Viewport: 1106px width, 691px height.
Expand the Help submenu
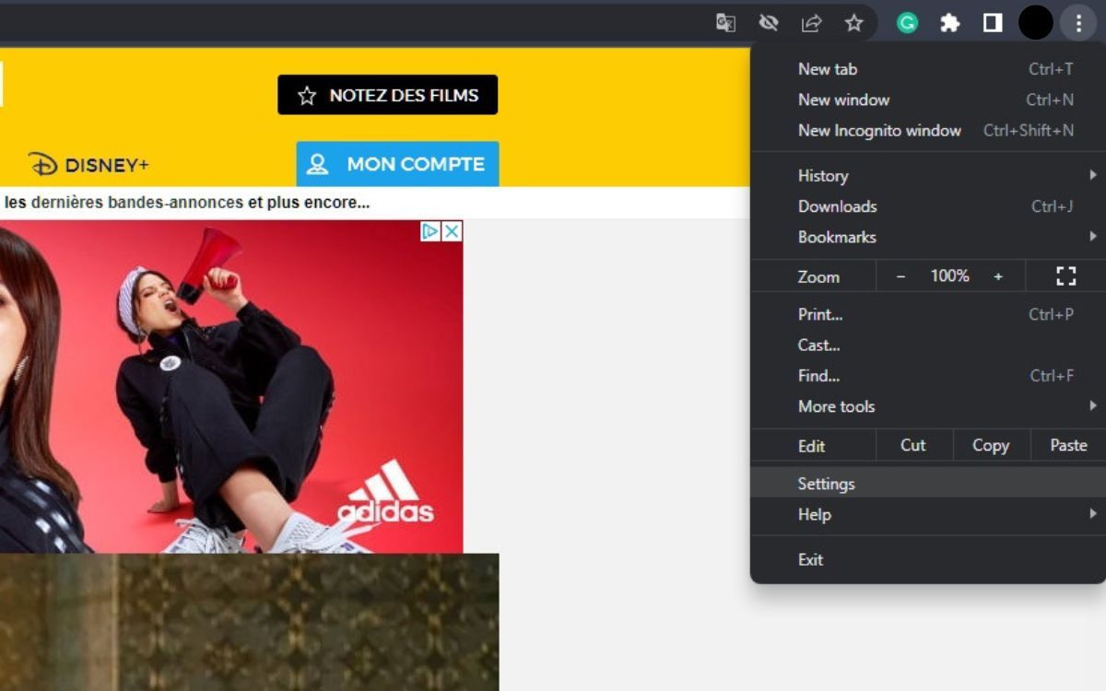tap(928, 514)
